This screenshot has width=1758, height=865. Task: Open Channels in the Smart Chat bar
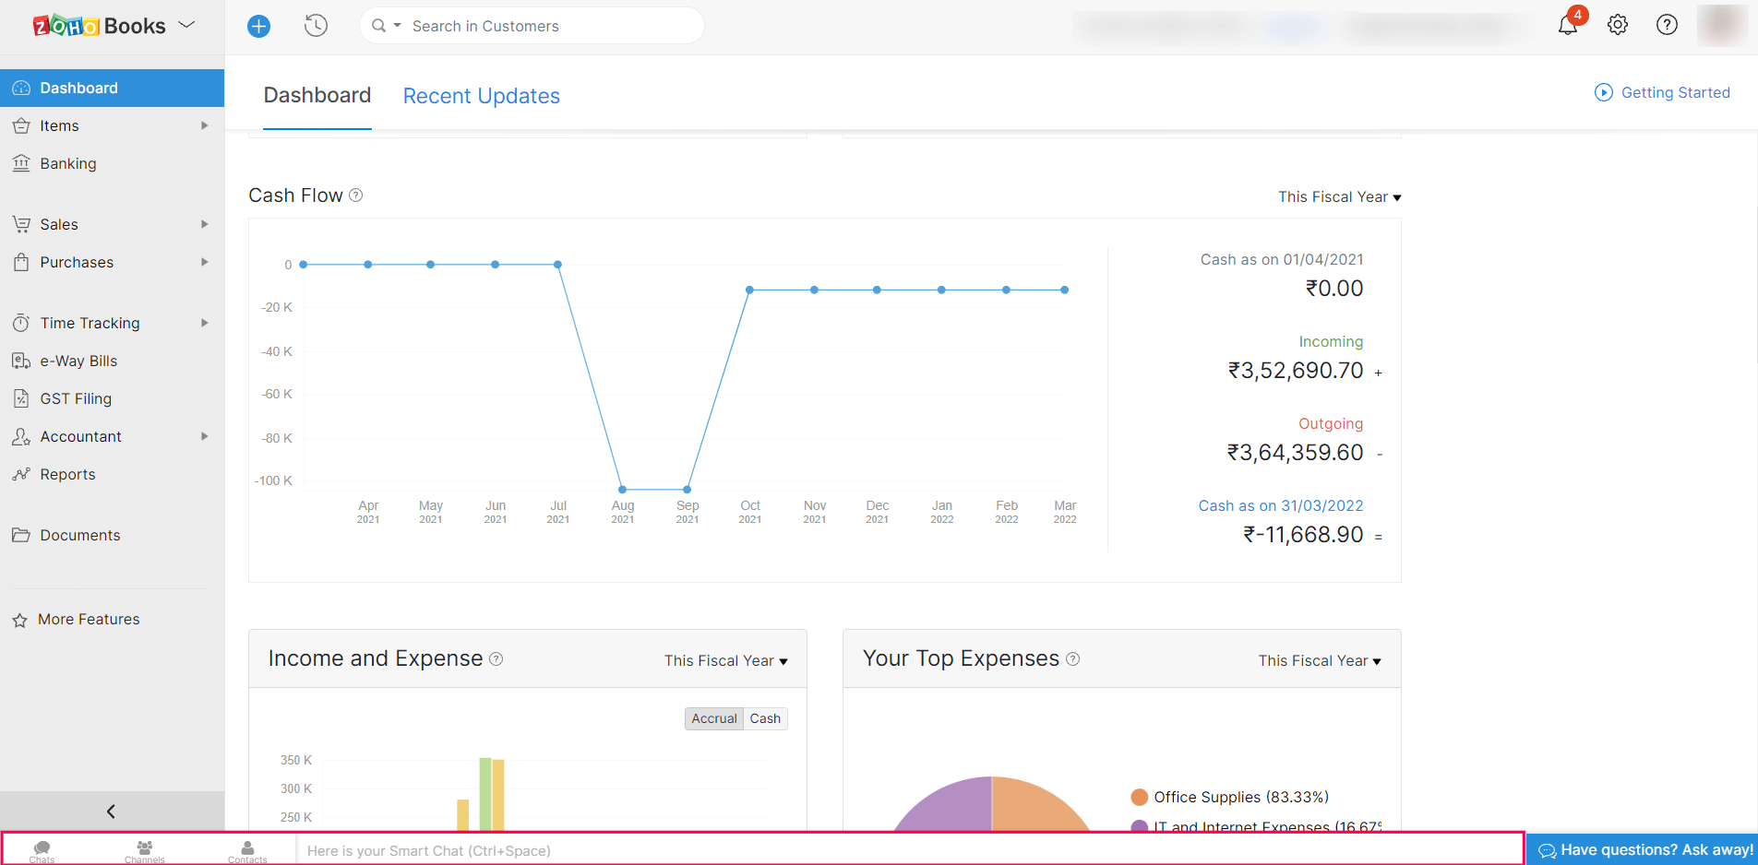click(145, 850)
